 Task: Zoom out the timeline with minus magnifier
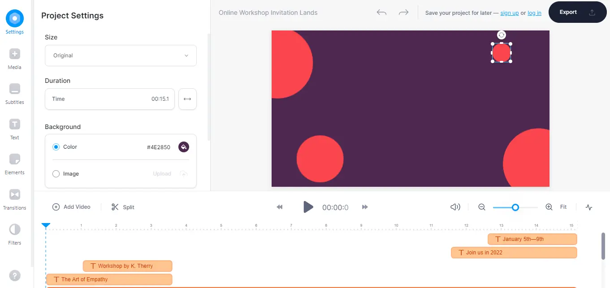click(482, 207)
